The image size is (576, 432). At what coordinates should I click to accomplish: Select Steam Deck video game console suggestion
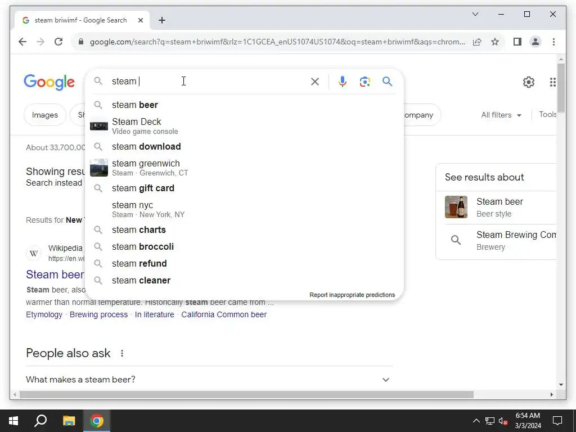coord(244,126)
